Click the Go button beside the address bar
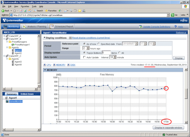Image resolution: width=190 pixels, height=137 pixels. [174, 15]
